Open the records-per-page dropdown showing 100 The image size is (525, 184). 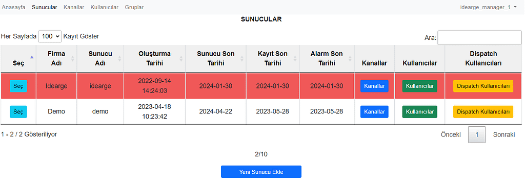(x=50, y=36)
